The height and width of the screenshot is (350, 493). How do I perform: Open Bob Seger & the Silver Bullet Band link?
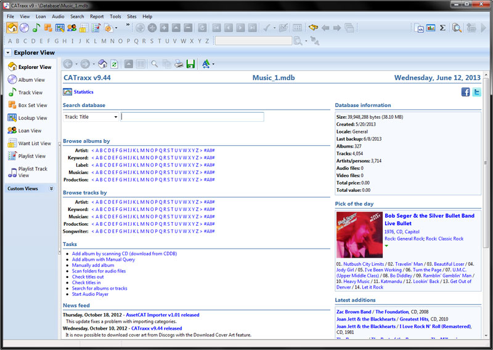pos(430,216)
